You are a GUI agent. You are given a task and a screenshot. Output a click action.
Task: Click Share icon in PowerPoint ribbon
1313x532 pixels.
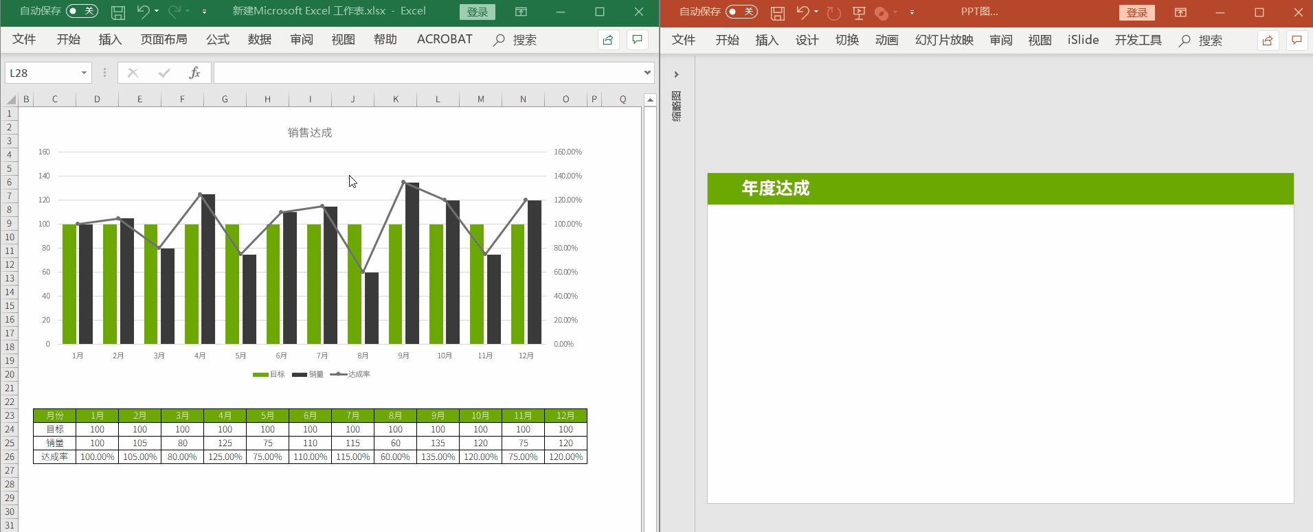click(1268, 41)
